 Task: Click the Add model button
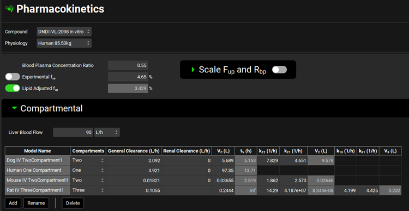click(x=13, y=203)
